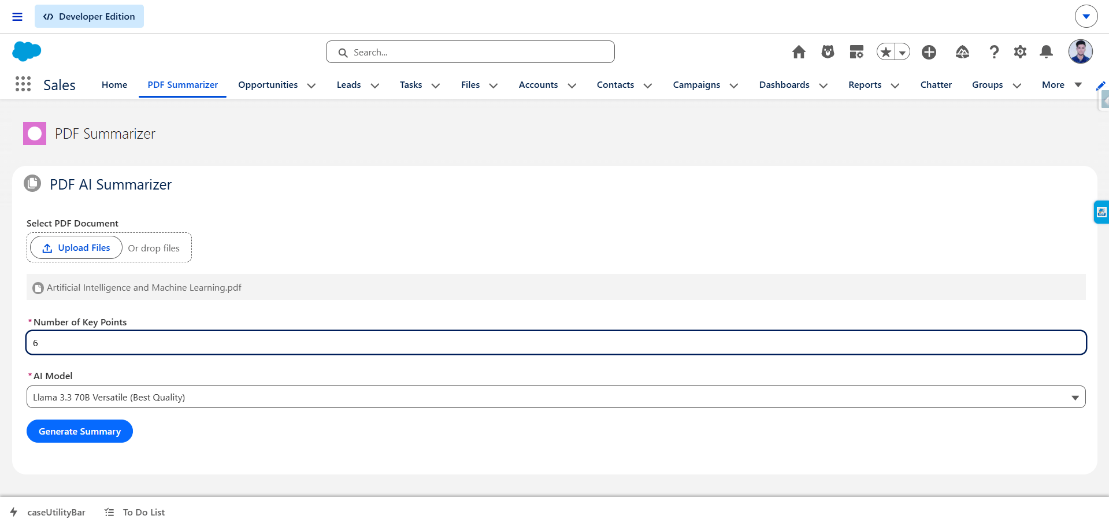
Task: Open the user profile avatar
Action: click(x=1080, y=51)
